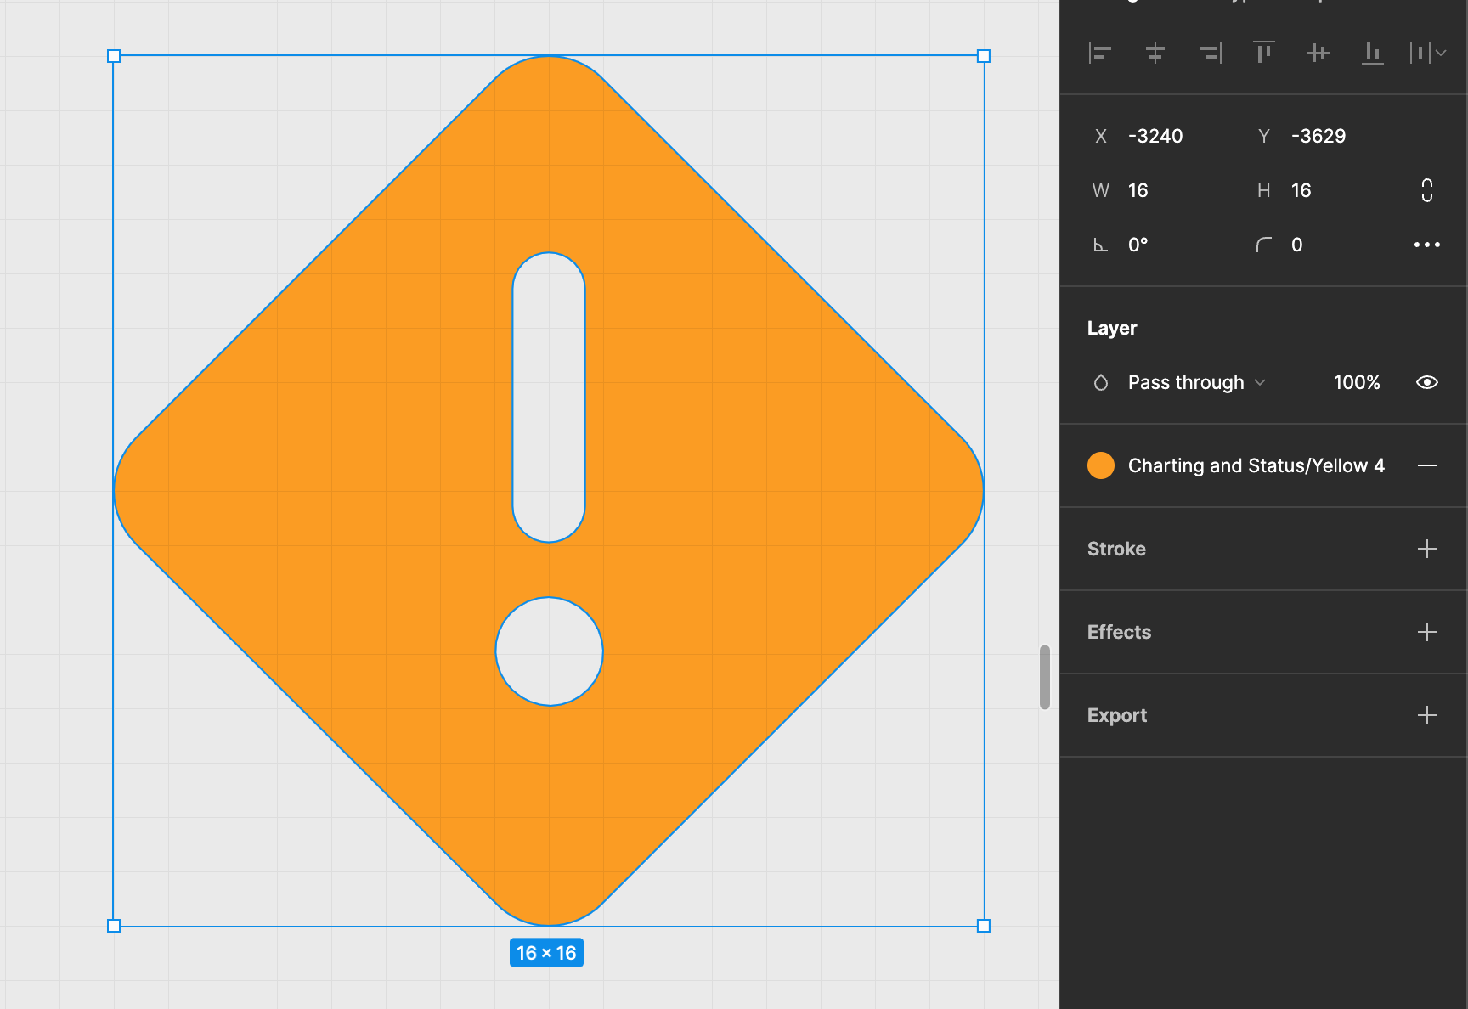
Task: Select the Charting and Status/Yellow 4 style
Action: click(x=1256, y=465)
